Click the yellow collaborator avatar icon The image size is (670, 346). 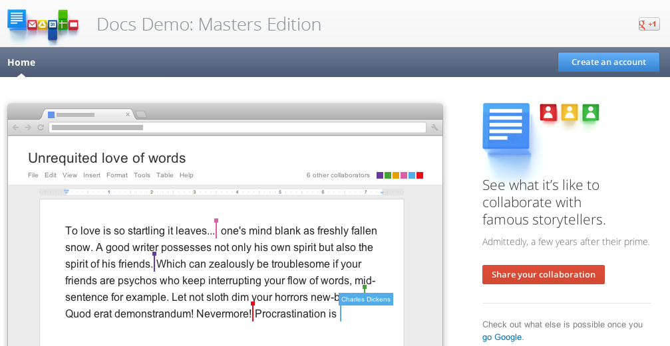click(569, 112)
